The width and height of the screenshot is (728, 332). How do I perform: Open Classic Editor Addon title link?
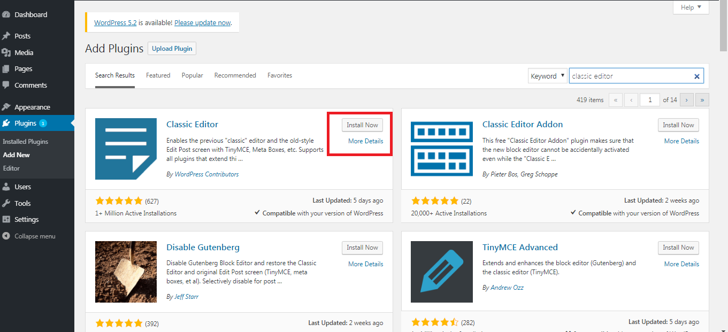523,124
